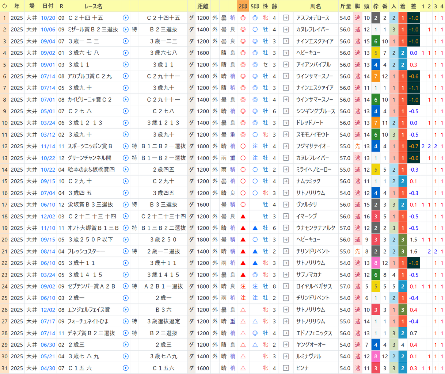
Task: Select horse name ウナモンタナアルタ
Action: pos(315,228)
